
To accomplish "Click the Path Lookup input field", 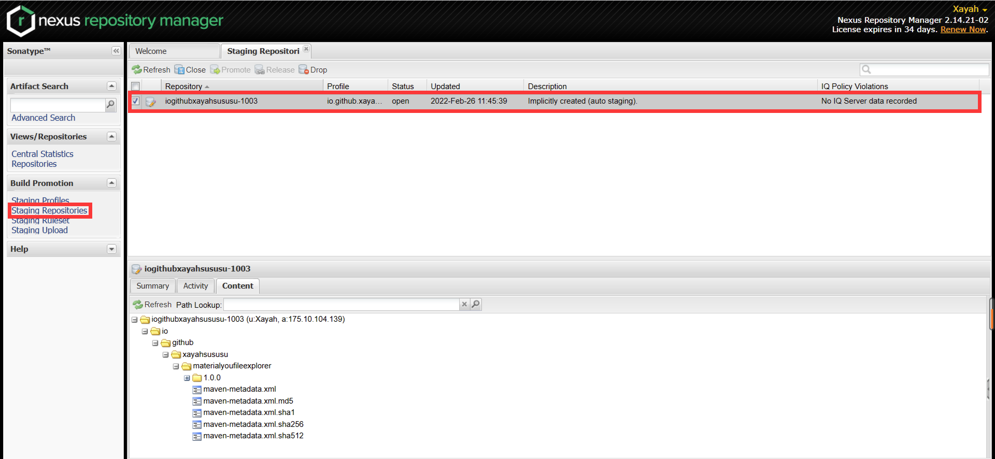I will tap(341, 305).
